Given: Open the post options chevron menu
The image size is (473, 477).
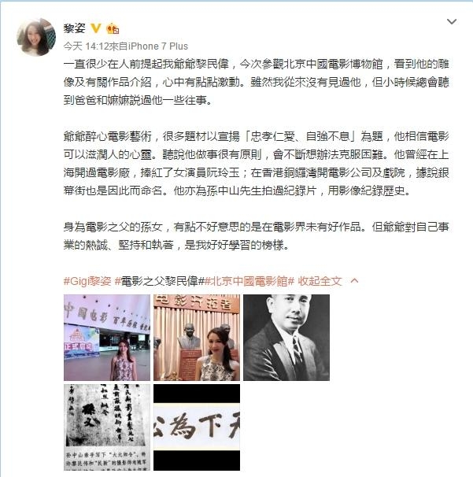Looking at the screenshot, I should click(452, 21).
